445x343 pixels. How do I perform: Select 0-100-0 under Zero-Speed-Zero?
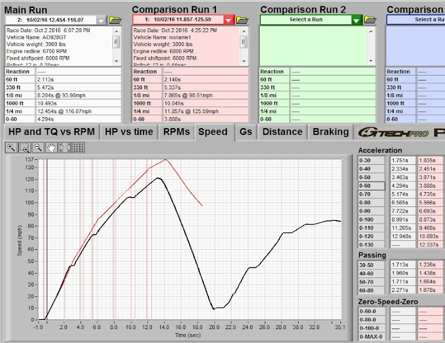(372, 328)
